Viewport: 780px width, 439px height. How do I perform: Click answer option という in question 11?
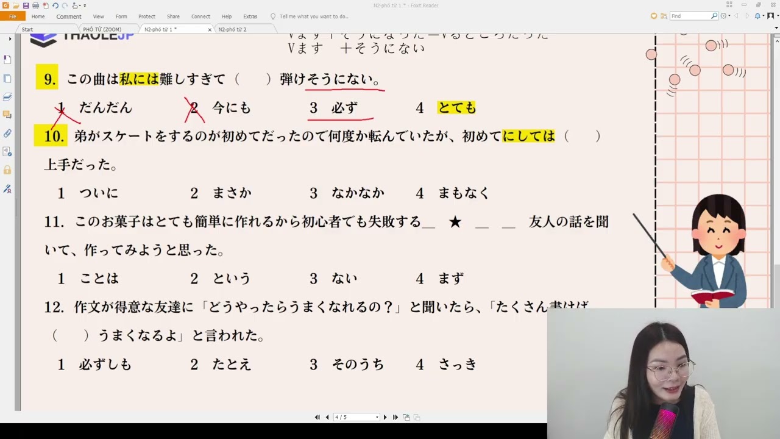coord(232,279)
